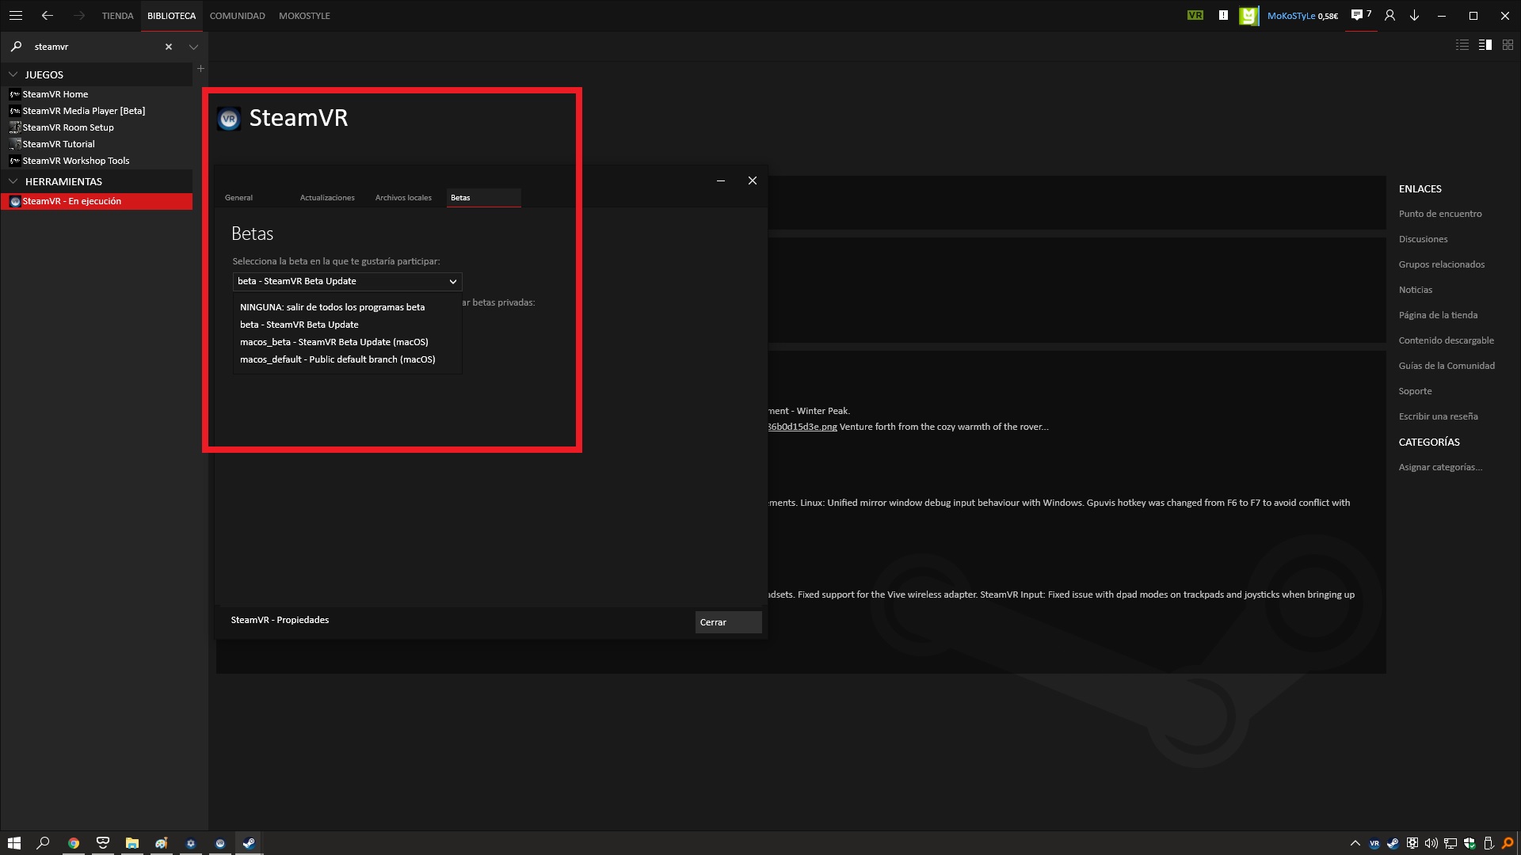This screenshot has width=1521, height=855.
Task: Clear the steamvr search with X icon
Action: pos(168,47)
